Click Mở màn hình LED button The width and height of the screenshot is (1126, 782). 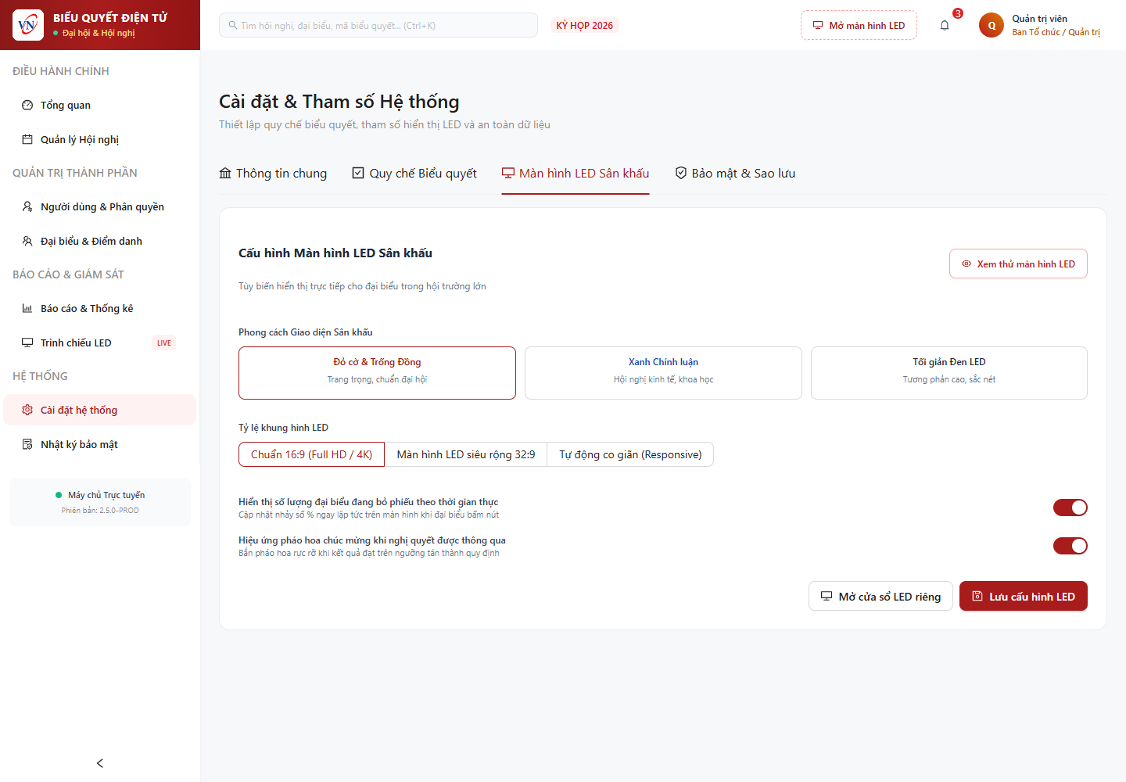[x=859, y=25]
